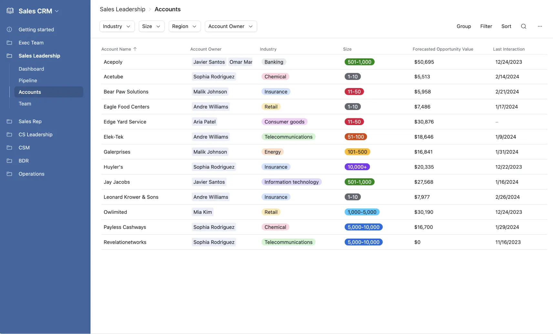The image size is (553, 334).
Task: Open the Account Owner dropdown
Action: [x=231, y=26]
